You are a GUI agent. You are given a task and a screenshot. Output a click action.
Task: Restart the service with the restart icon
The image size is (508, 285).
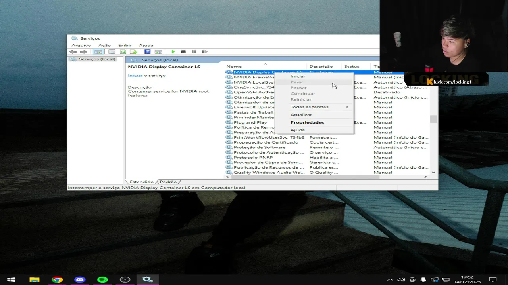pyautogui.click(x=205, y=52)
